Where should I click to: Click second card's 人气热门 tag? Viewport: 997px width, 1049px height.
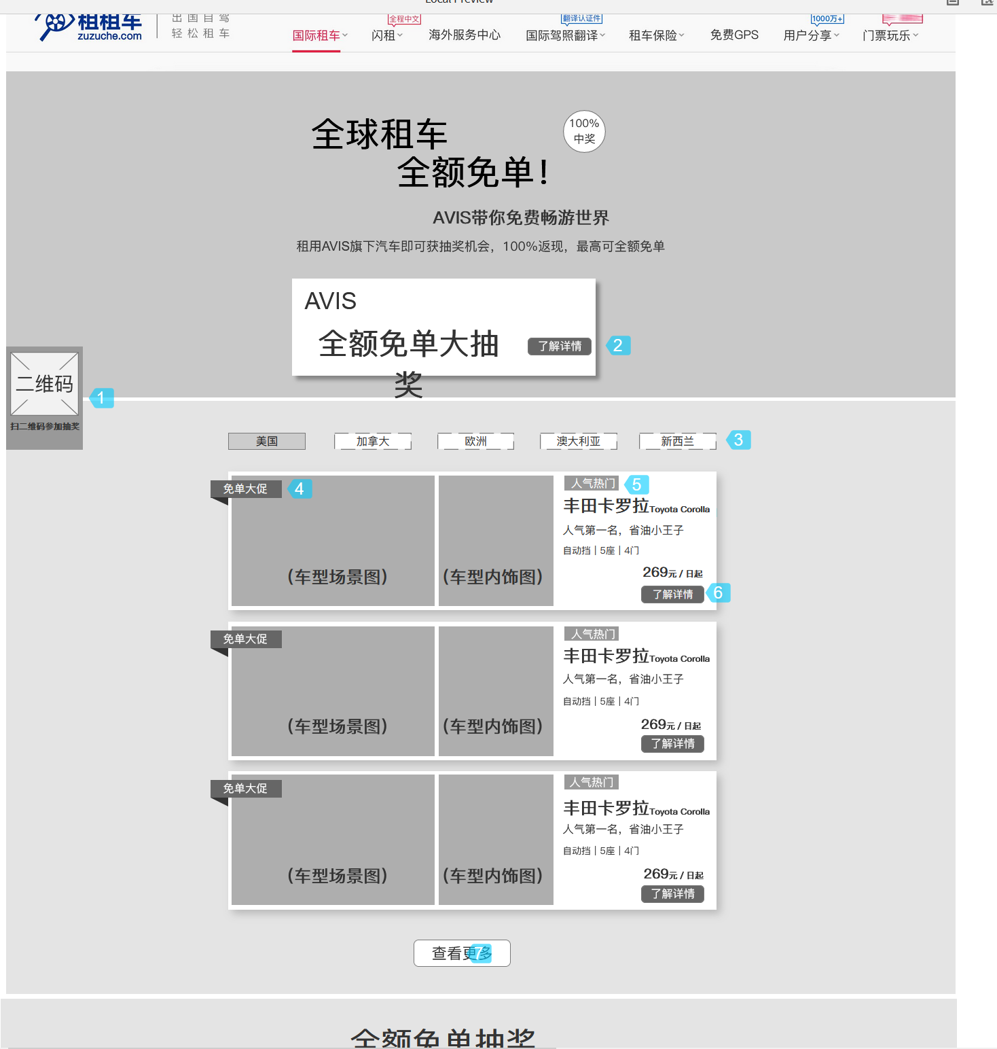592,635
